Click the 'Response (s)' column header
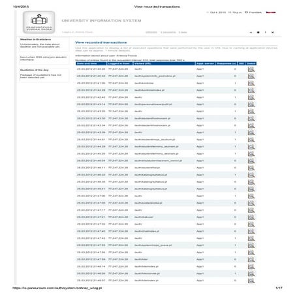 click(226, 63)
